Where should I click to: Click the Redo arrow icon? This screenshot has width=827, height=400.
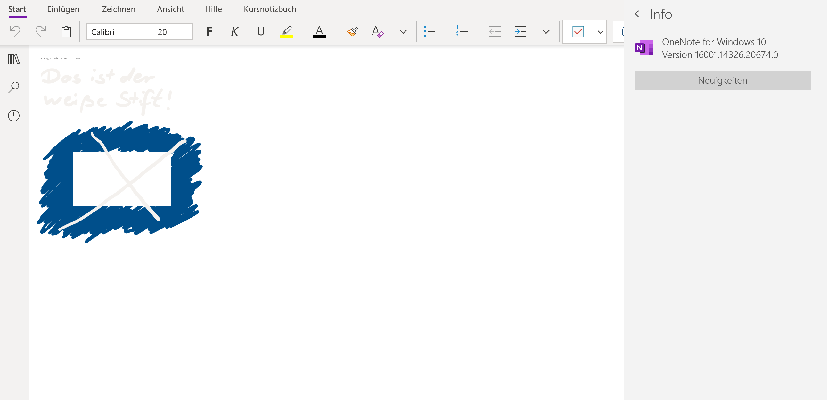point(40,31)
